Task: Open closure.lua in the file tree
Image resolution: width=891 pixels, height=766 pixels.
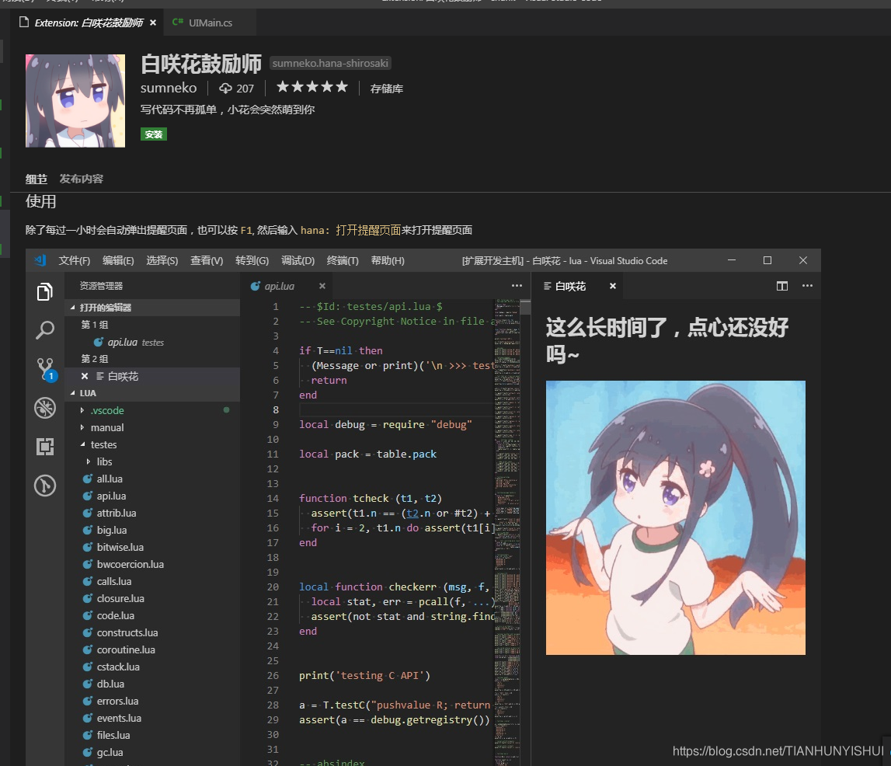Action: click(x=152, y=598)
